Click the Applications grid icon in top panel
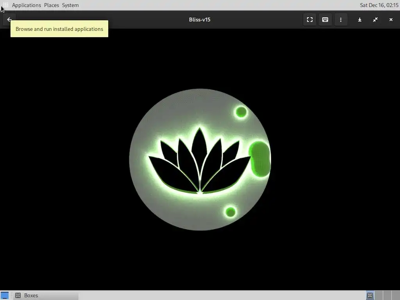Viewport: 400px width, 300px height. click(5, 5)
